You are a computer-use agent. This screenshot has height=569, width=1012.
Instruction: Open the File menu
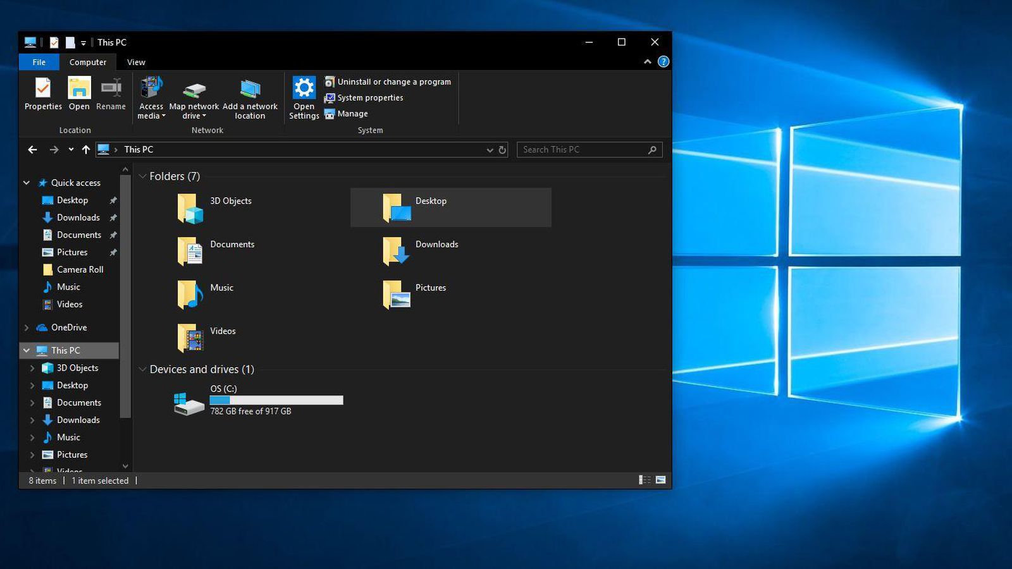pyautogui.click(x=38, y=62)
